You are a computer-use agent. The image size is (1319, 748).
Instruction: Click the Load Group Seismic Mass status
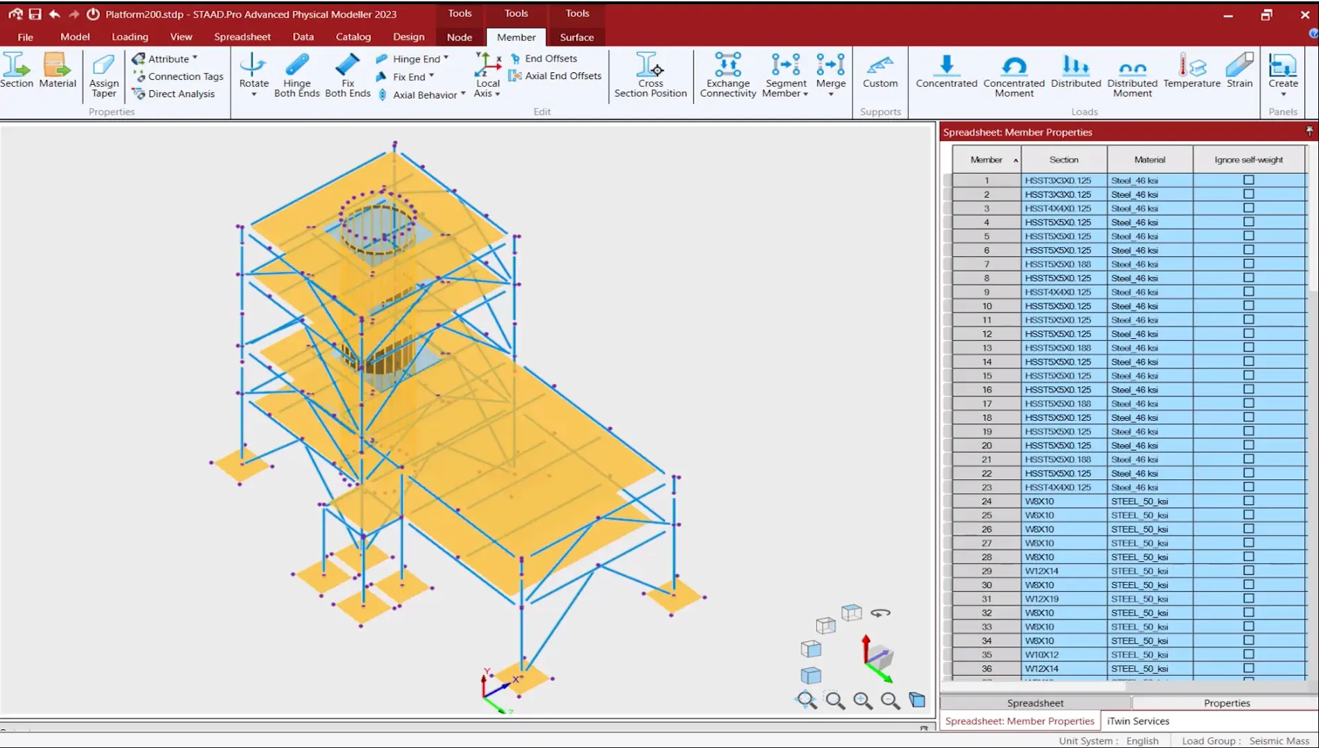point(1245,740)
